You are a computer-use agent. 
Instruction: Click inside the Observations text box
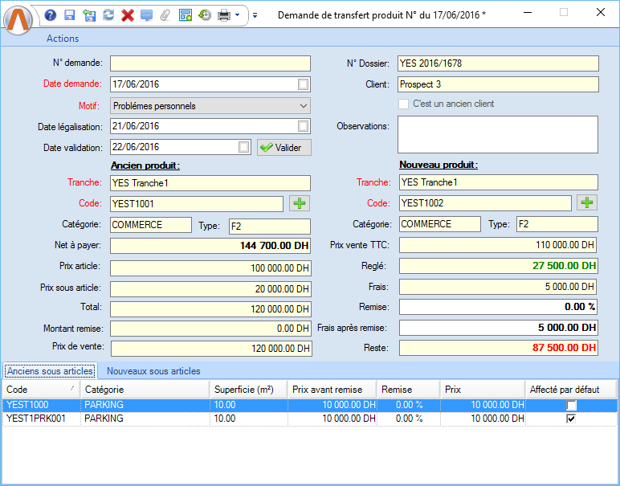tap(498, 134)
